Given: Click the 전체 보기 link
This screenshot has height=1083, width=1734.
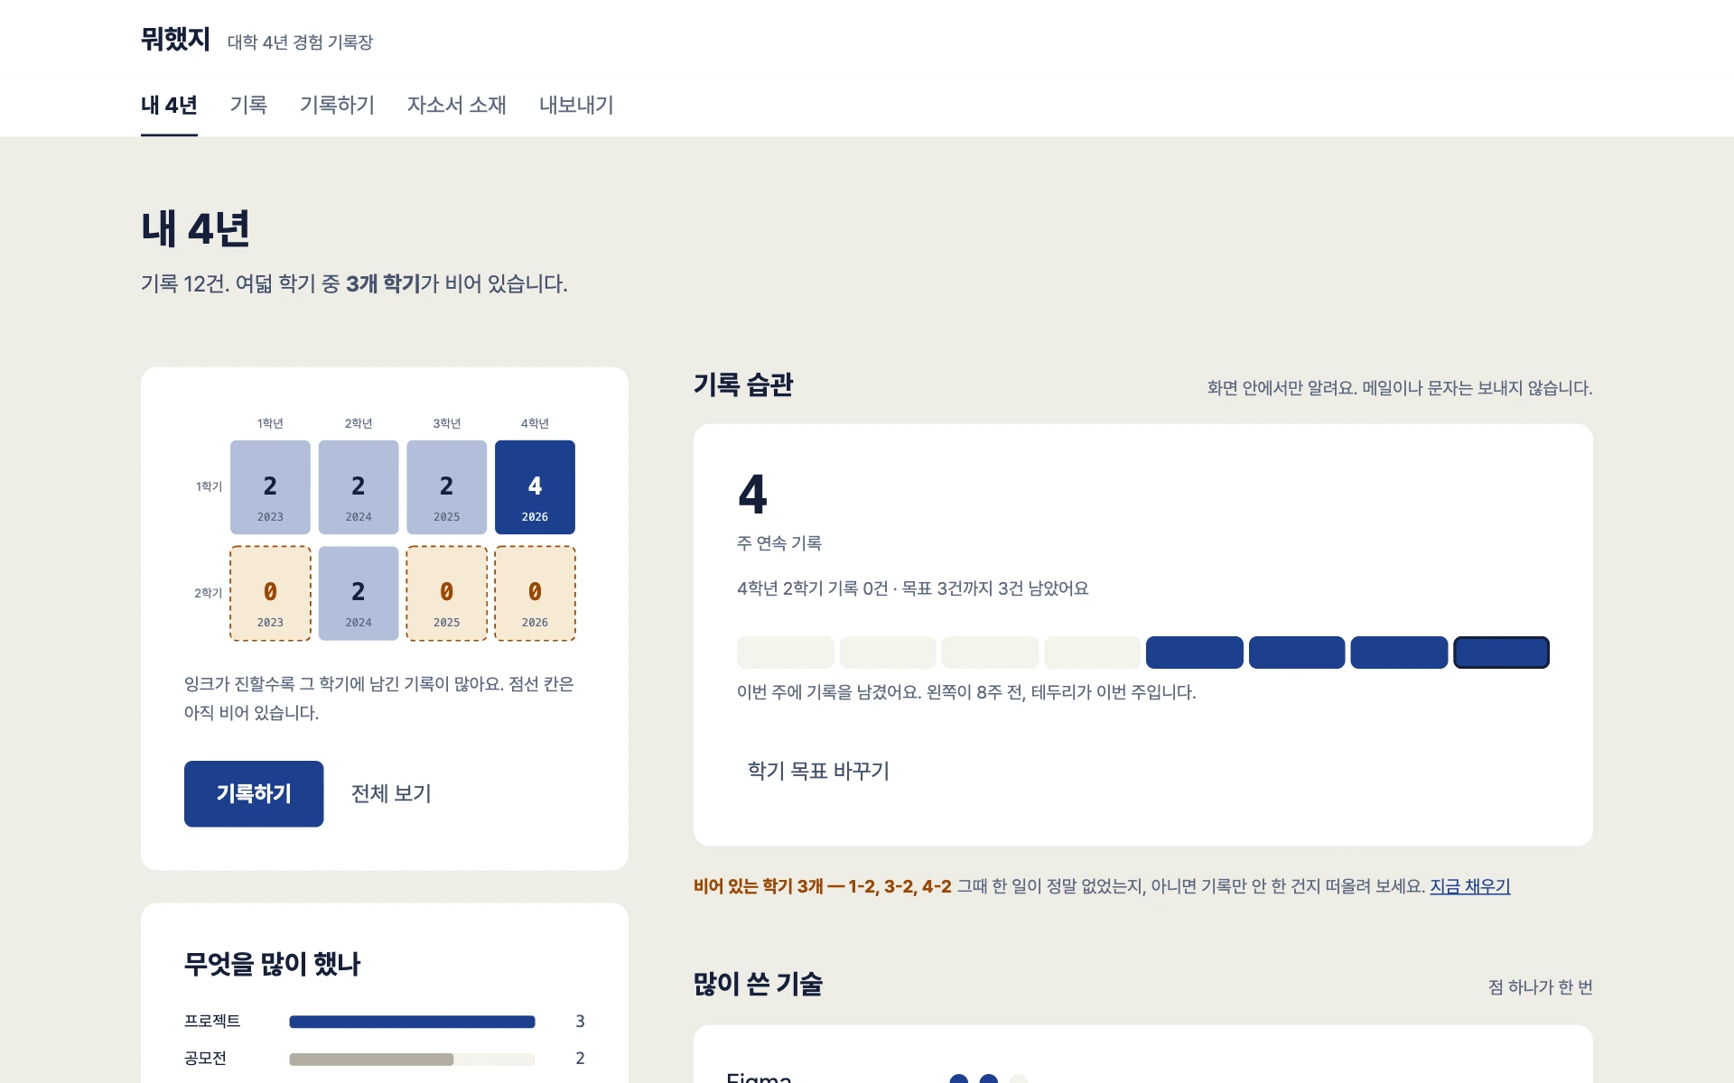Looking at the screenshot, I should (391, 793).
